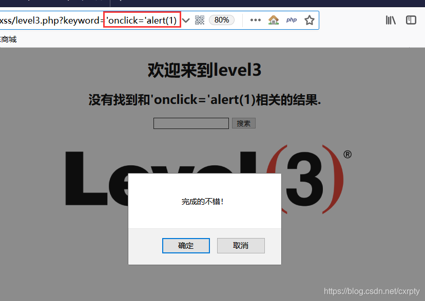Open the URL history dropdown arrow

(186, 20)
